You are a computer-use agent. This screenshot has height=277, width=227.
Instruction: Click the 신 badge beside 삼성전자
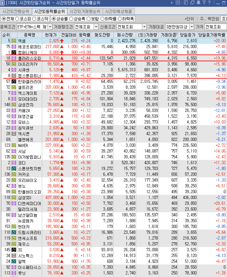pos(14,105)
